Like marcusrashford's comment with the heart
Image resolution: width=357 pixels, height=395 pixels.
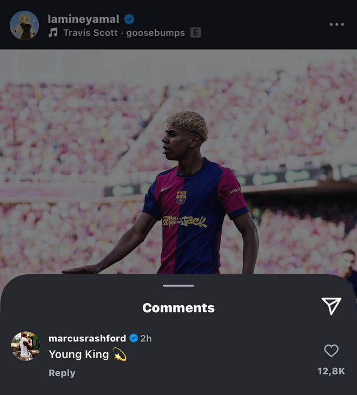point(331,351)
